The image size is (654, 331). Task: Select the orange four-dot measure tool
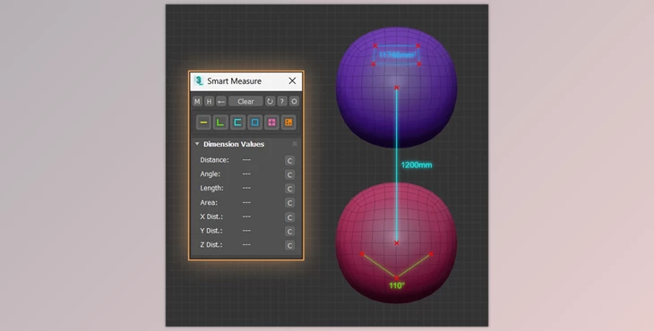point(288,123)
